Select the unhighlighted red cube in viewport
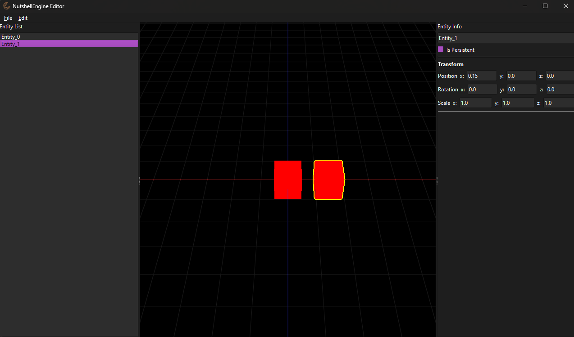Image resolution: width=574 pixels, height=337 pixels. click(288, 180)
